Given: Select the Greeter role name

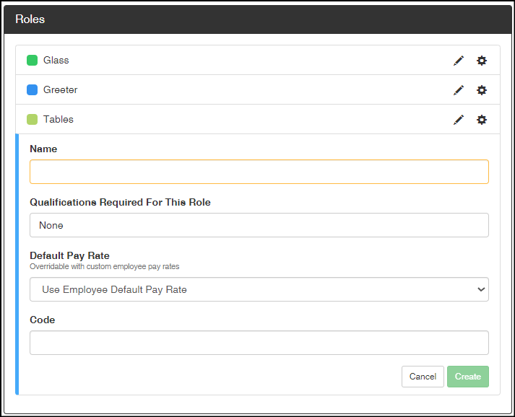Looking at the screenshot, I should (61, 90).
